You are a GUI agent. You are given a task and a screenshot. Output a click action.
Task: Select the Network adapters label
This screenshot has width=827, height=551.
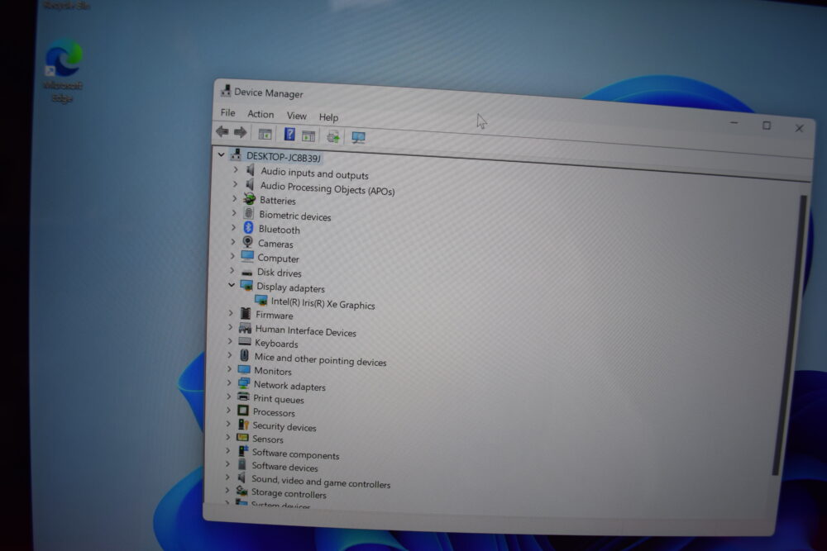point(289,386)
